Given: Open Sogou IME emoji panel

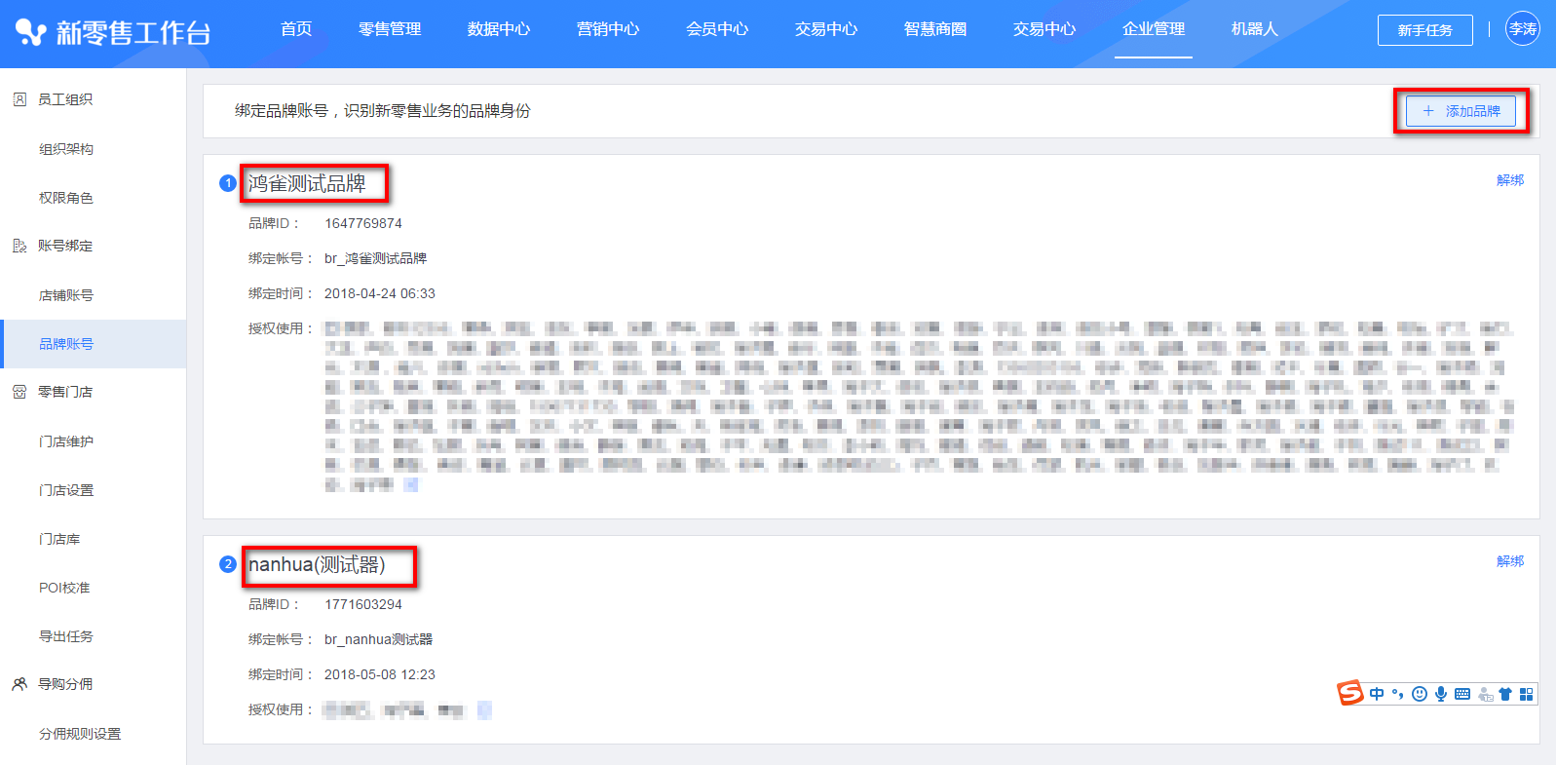Looking at the screenshot, I should click(x=1420, y=694).
